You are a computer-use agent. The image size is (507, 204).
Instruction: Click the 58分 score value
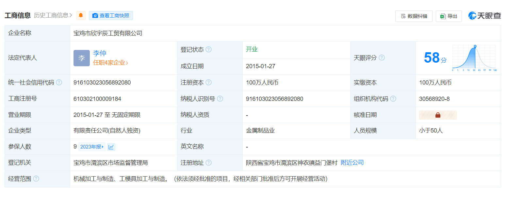coord(435,58)
